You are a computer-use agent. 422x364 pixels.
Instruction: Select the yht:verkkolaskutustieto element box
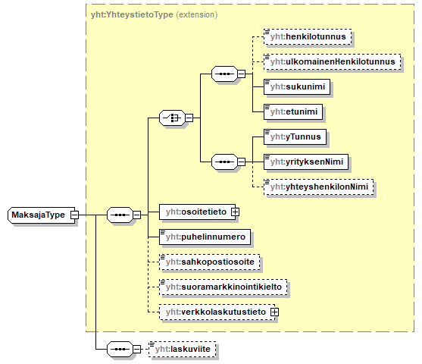[217, 312]
